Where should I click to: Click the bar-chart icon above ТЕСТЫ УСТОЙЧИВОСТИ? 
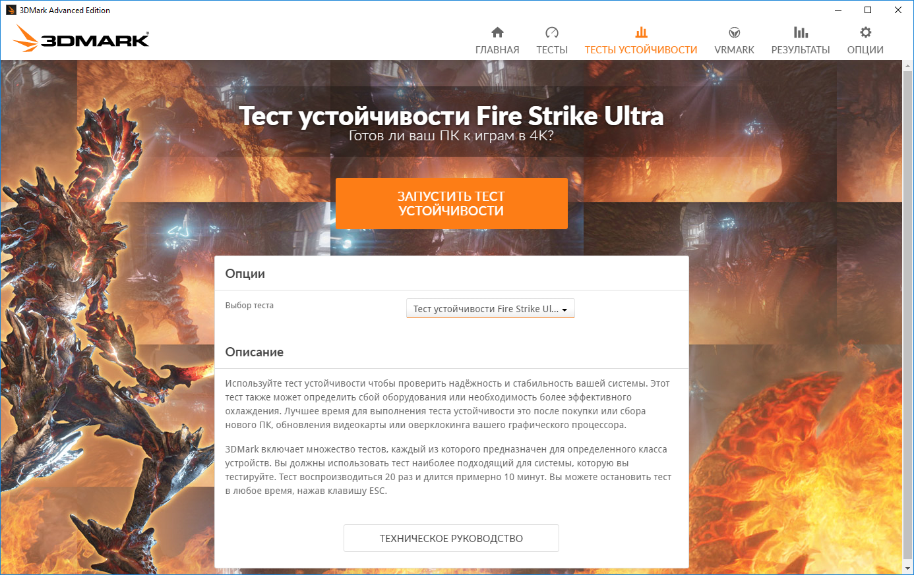point(641,32)
